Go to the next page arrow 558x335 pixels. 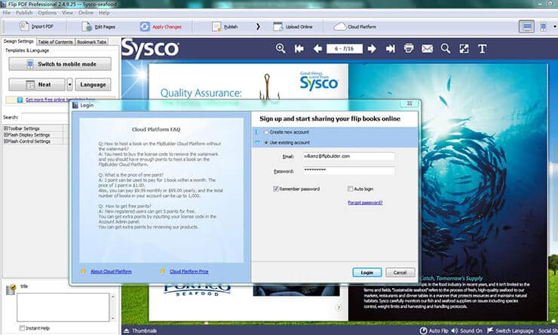[372, 48]
